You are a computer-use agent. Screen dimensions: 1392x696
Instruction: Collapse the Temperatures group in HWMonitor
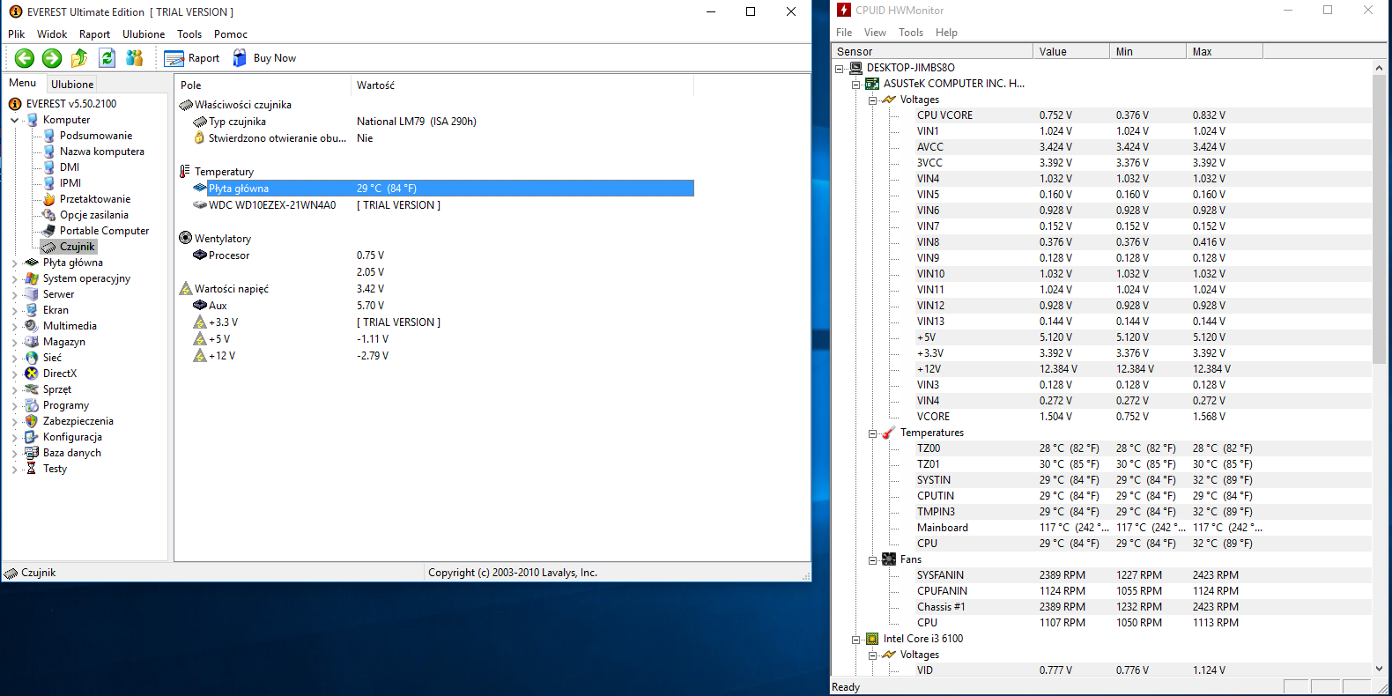click(872, 433)
